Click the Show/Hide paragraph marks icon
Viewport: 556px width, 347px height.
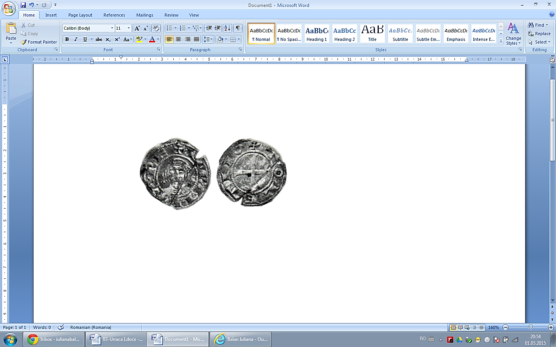click(238, 28)
